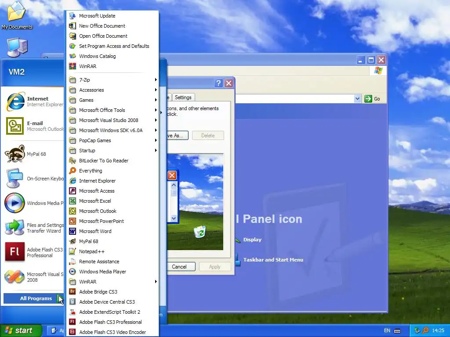Open pinned Adobe Flash CS3 Professional in Start menu
The width and height of the screenshot is (450, 337).
point(33,252)
